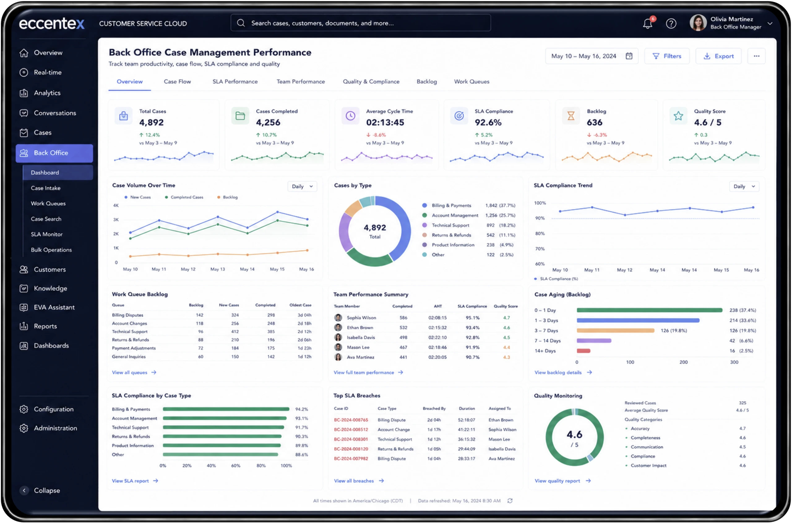The image size is (792, 523).
Task: Toggle the New Cases legend series
Action: click(138, 197)
